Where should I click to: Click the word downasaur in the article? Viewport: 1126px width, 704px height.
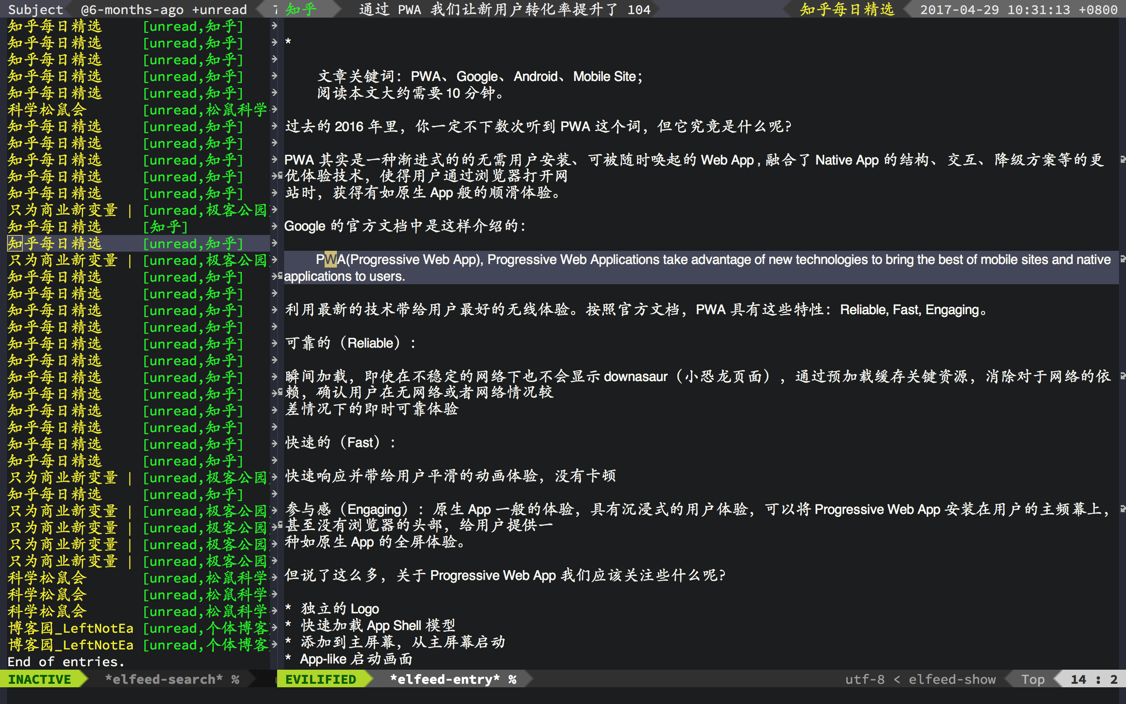click(635, 376)
